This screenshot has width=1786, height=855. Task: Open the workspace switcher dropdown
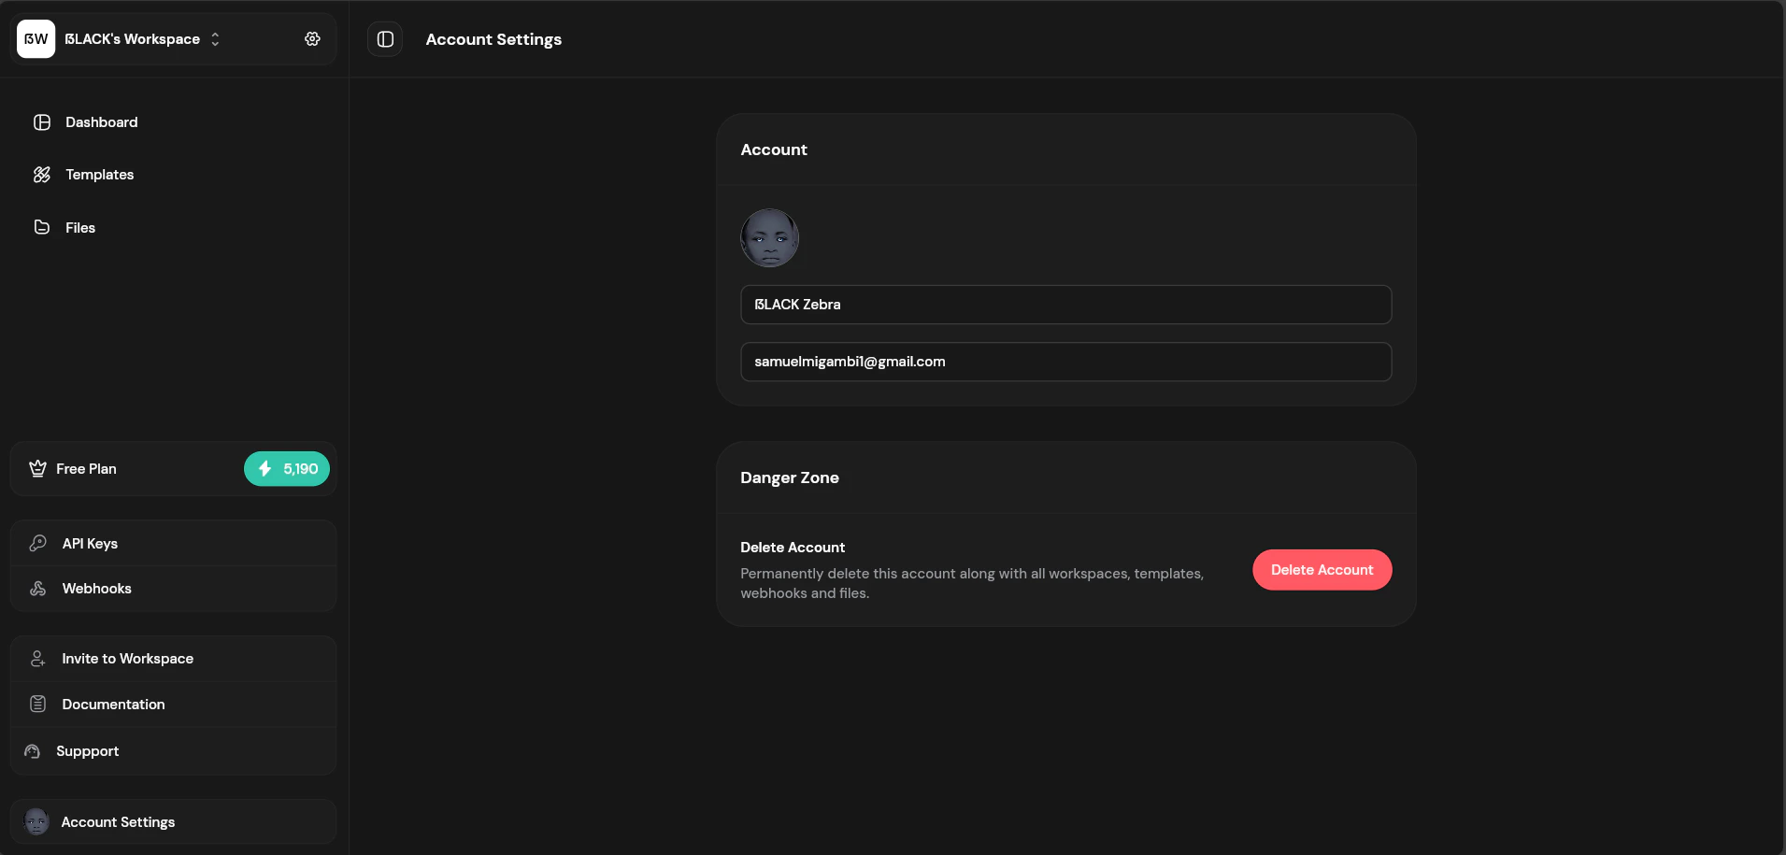click(x=142, y=39)
